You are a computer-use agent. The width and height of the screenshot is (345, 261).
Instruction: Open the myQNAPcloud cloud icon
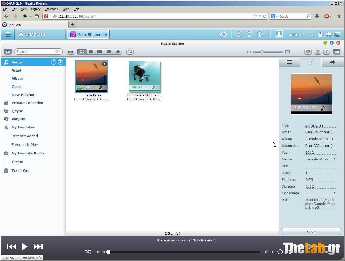pyautogui.click(x=224, y=34)
